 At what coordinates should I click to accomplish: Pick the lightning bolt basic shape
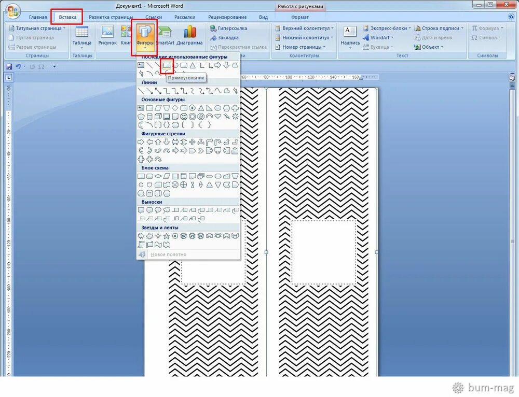[x=226, y=117]
